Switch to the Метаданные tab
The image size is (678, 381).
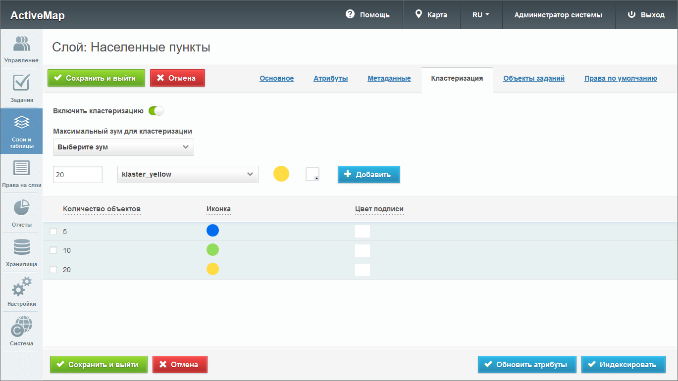tap(389, 78)
